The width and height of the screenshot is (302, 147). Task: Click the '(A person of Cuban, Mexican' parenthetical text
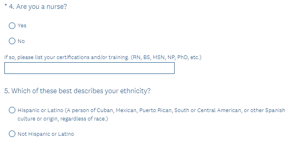click(101, 110)
